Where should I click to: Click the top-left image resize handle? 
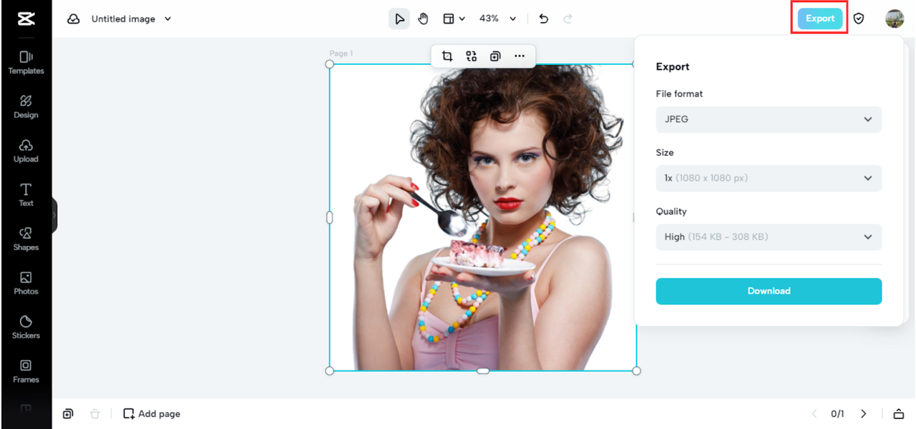(x=330, y=64)
